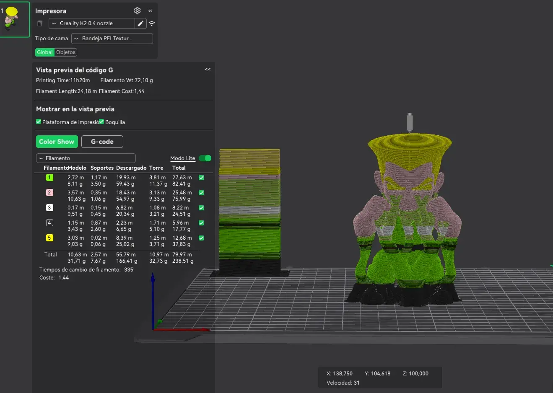Uncheck visibility for filament 4 row
This screenshot has height=393, width=553.
(201, 223)
